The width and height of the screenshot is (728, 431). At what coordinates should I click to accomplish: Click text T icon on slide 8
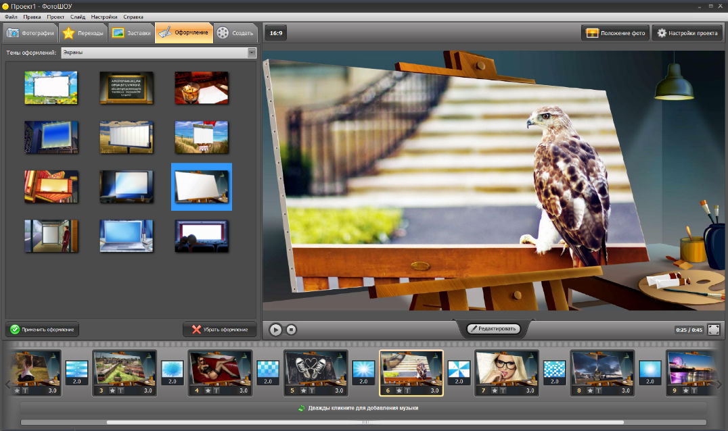point(599,390)
